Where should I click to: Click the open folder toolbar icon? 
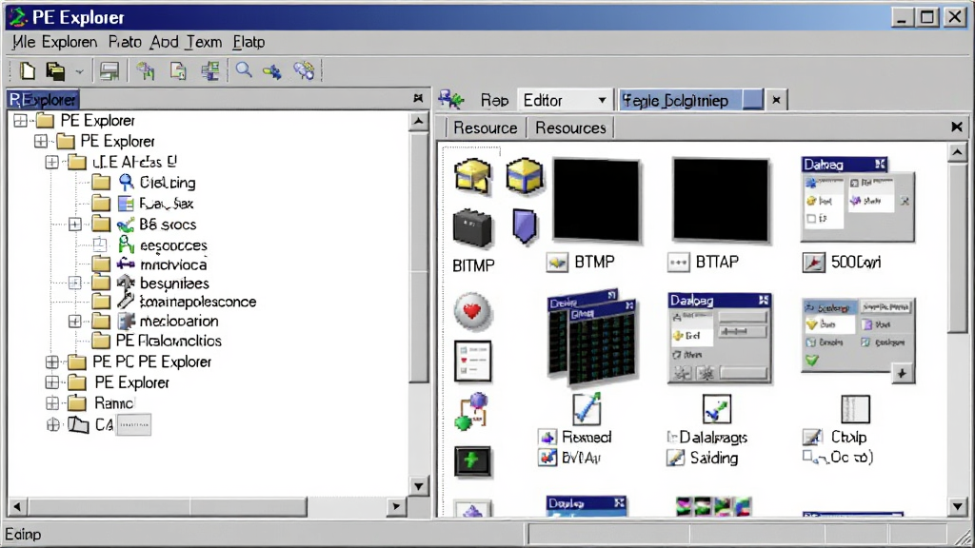click(x=55, y=70)
